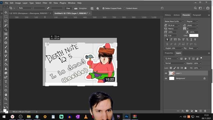Create a new layer with plus icon

[x=200, y=111]
